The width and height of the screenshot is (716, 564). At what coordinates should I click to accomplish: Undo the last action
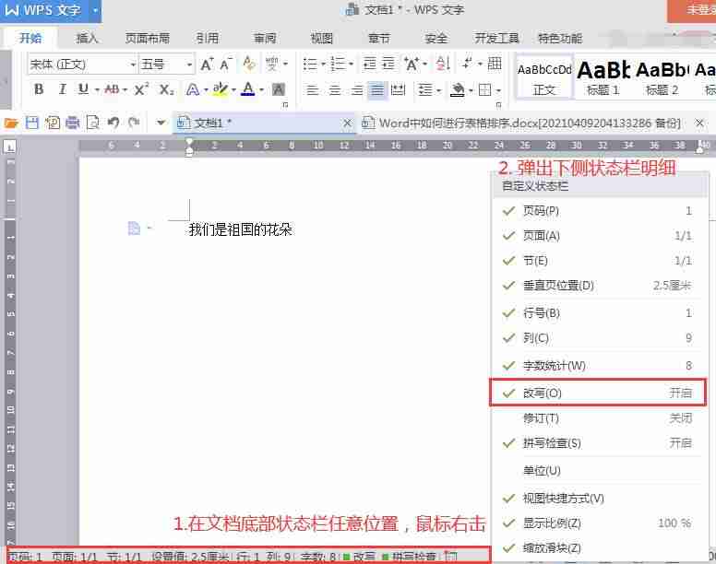(x=113, y=123)
